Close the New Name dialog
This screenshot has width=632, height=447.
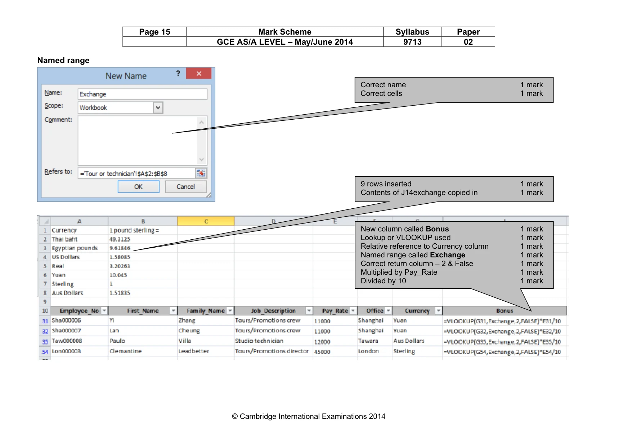pyautogui.click(x=199, y=74)
